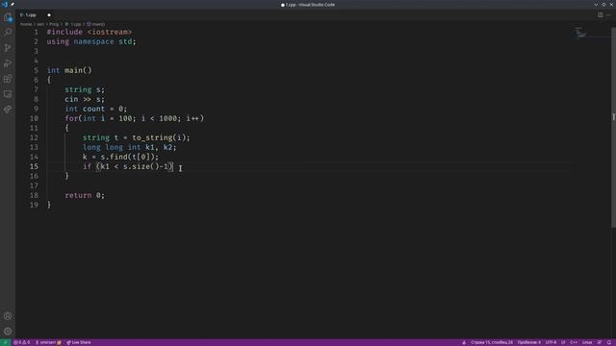Click the feedback icon in status bar
The image size is (616, 346).
click(x=599, y=342)
